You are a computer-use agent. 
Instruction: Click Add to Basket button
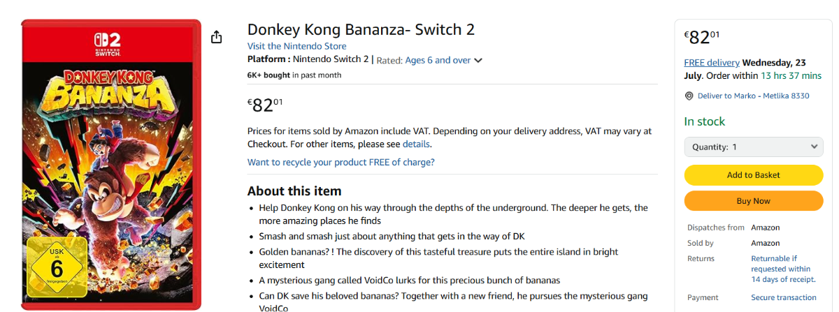pos(754,175)
